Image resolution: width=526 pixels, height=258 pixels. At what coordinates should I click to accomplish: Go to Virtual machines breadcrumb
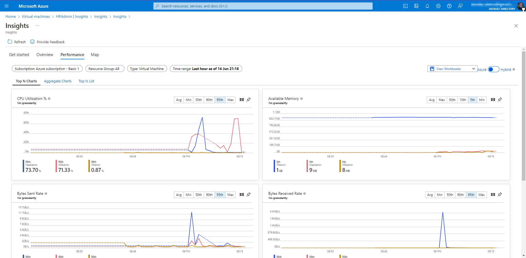pos(36,16)
